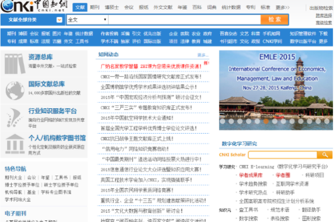Open 数字出版平台 link
The image size is (334, 222).
(x=303, y=42)
